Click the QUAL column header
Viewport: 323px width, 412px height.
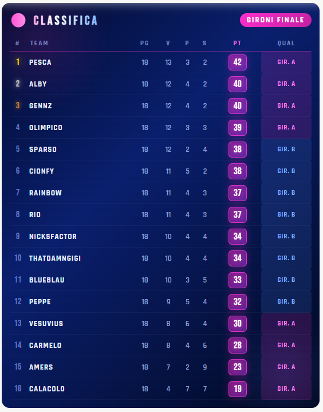tap(286, 43)
